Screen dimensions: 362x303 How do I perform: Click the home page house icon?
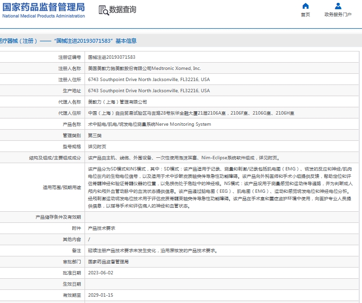[306, 6]
